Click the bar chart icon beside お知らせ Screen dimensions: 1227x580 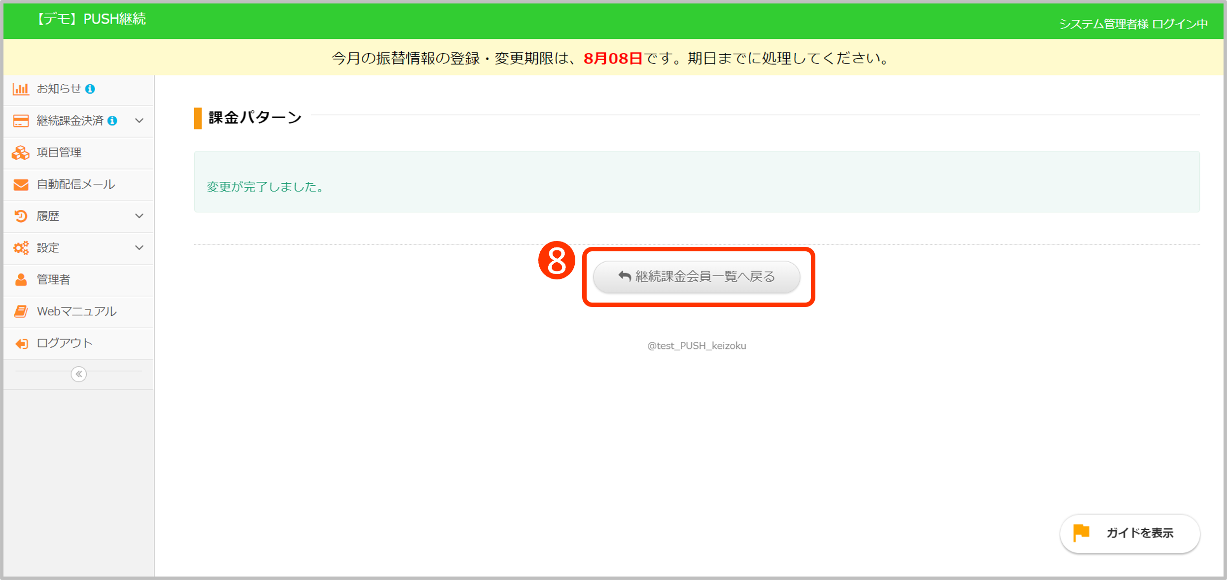(x=21, y=89)
